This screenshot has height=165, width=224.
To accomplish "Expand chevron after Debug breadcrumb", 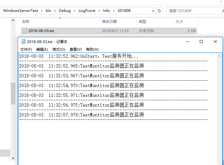I will pos(74,11).
